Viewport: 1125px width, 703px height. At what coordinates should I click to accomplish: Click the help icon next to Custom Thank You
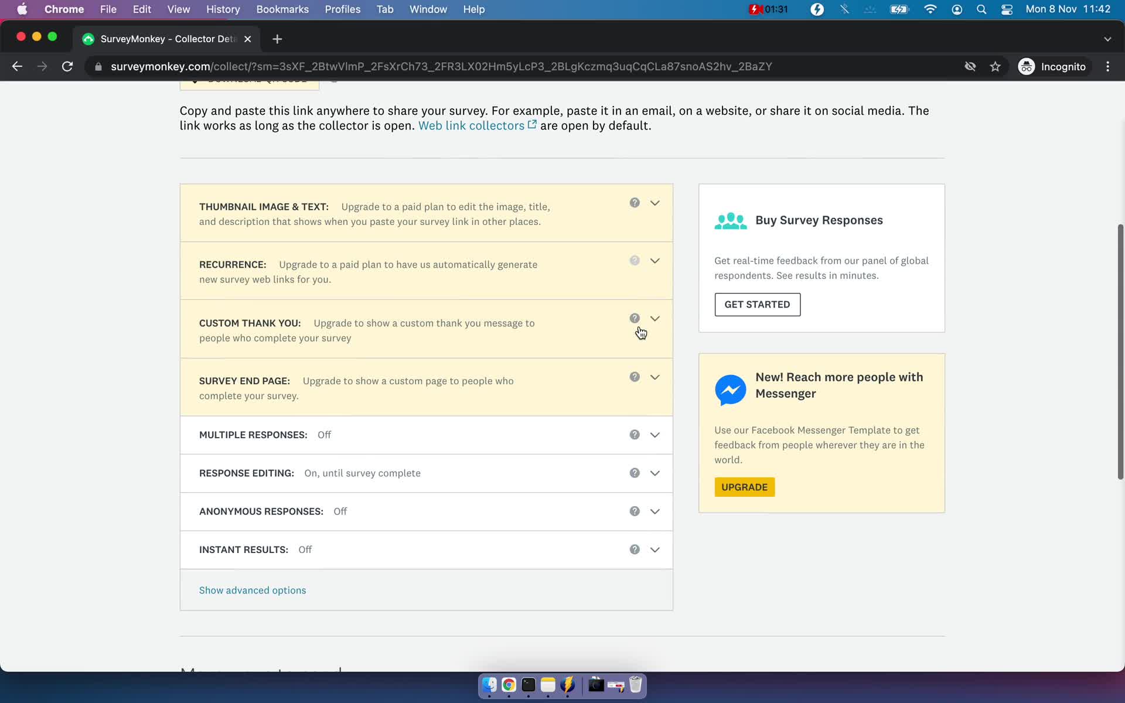click(x=634, y=318)
